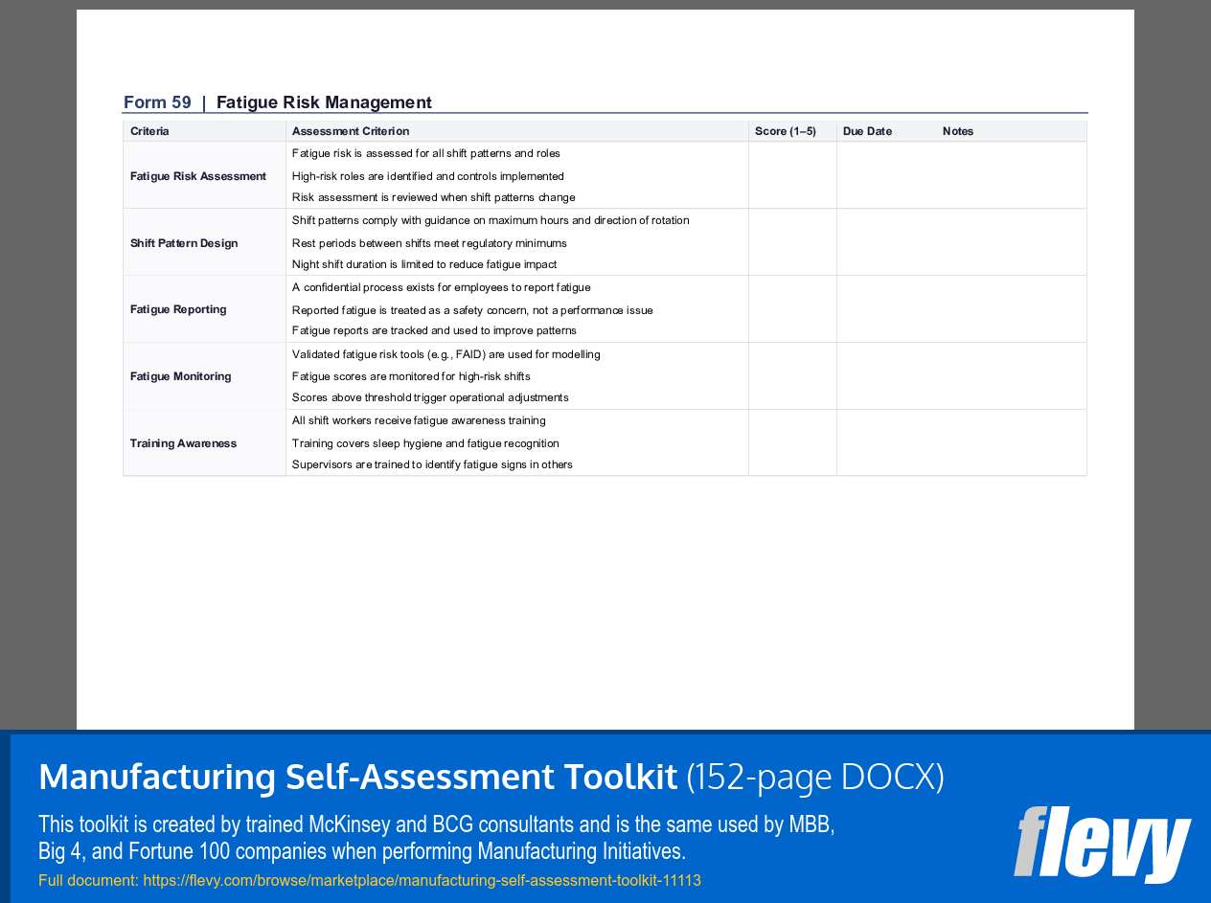Select the Criteria column header
1211x903 pixels.
[149, 131]
